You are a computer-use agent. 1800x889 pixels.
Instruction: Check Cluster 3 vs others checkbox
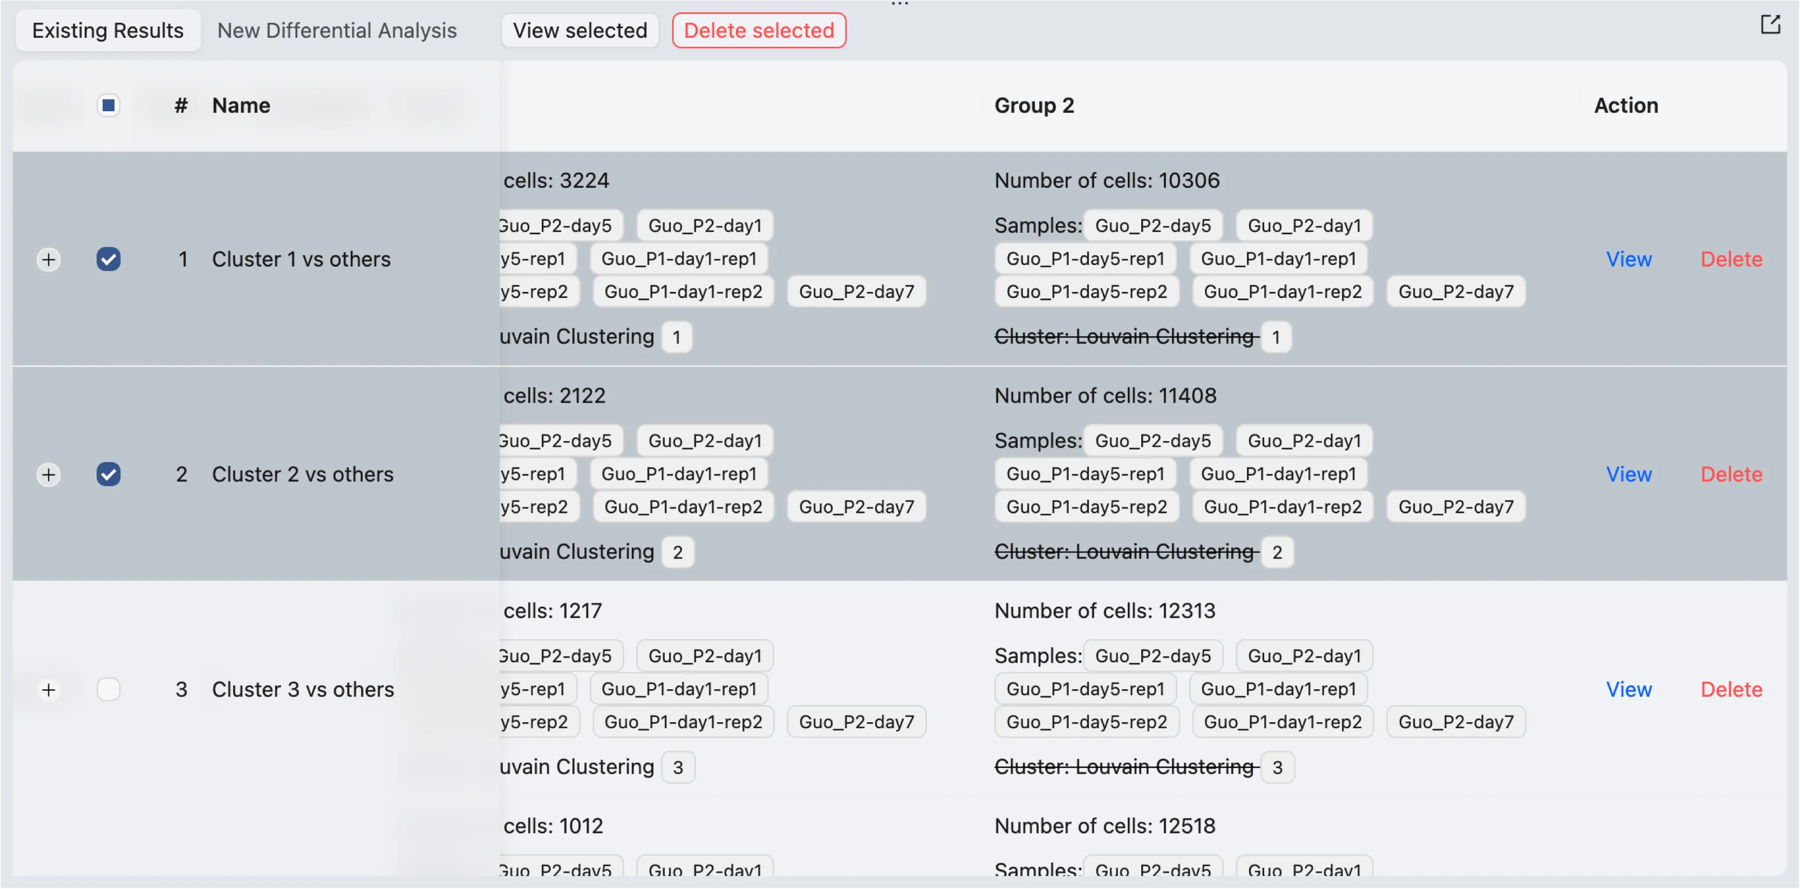(108, 690)
